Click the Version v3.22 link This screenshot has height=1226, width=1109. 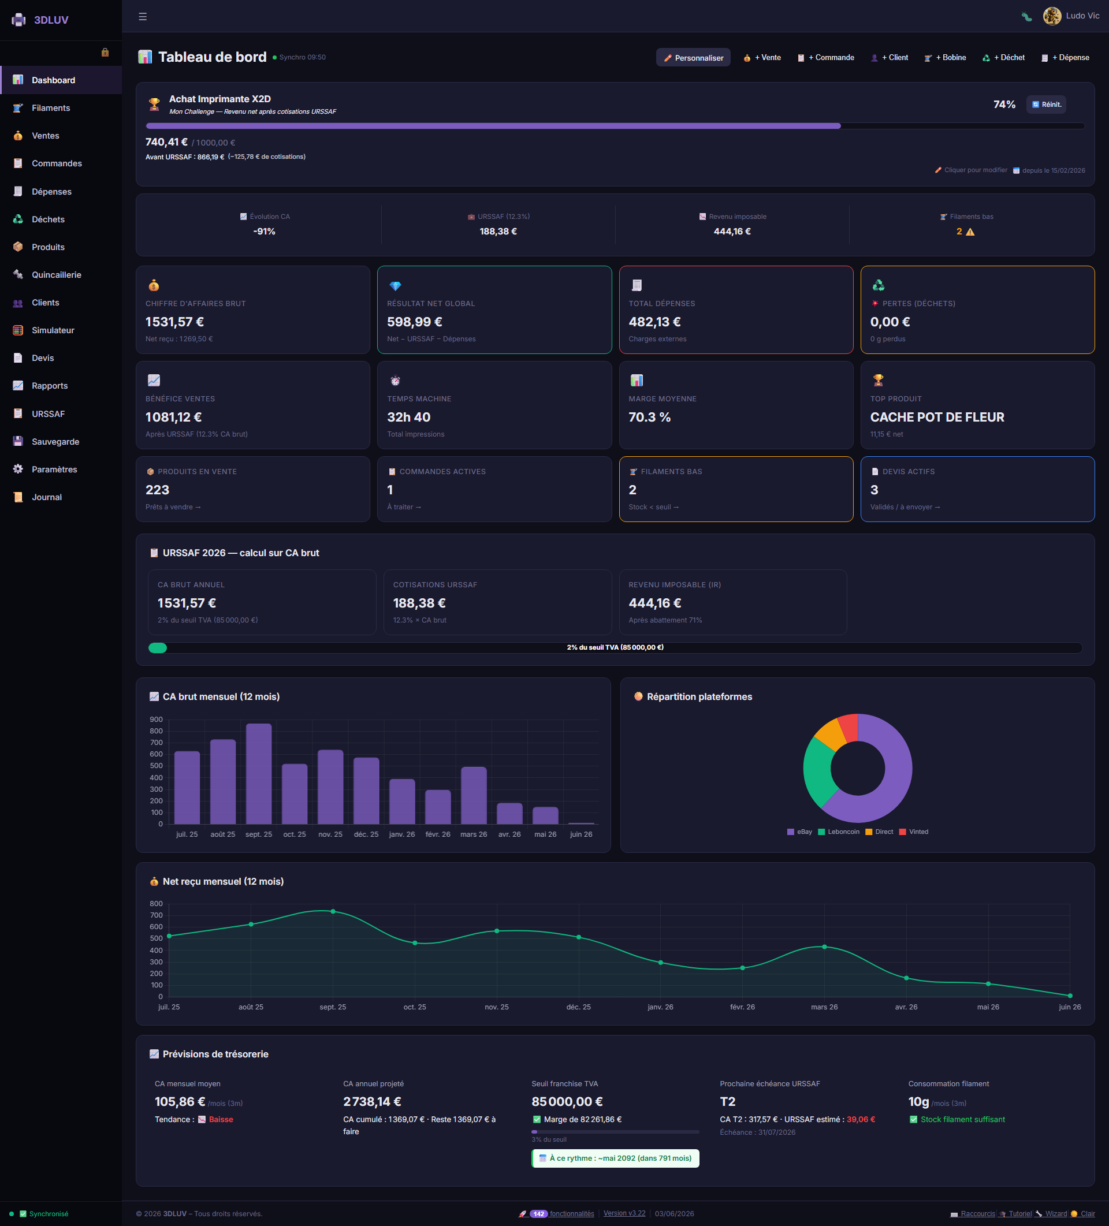point(624,1213)
